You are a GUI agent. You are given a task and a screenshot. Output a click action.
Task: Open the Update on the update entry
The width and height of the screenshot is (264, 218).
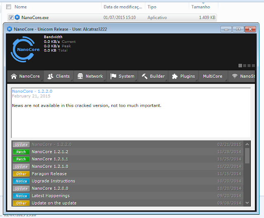(128, 203)
